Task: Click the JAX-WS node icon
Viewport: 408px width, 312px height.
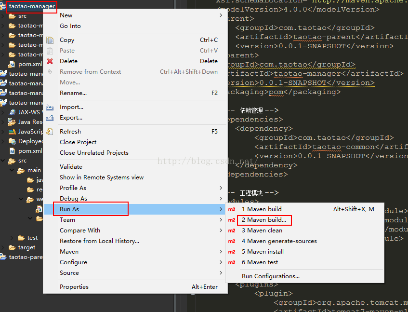Action: click(x=12, y=112)
